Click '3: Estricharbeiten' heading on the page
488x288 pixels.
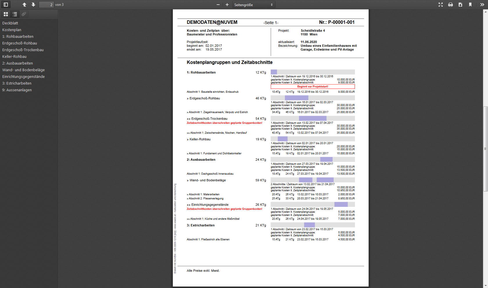pos(201,226)
